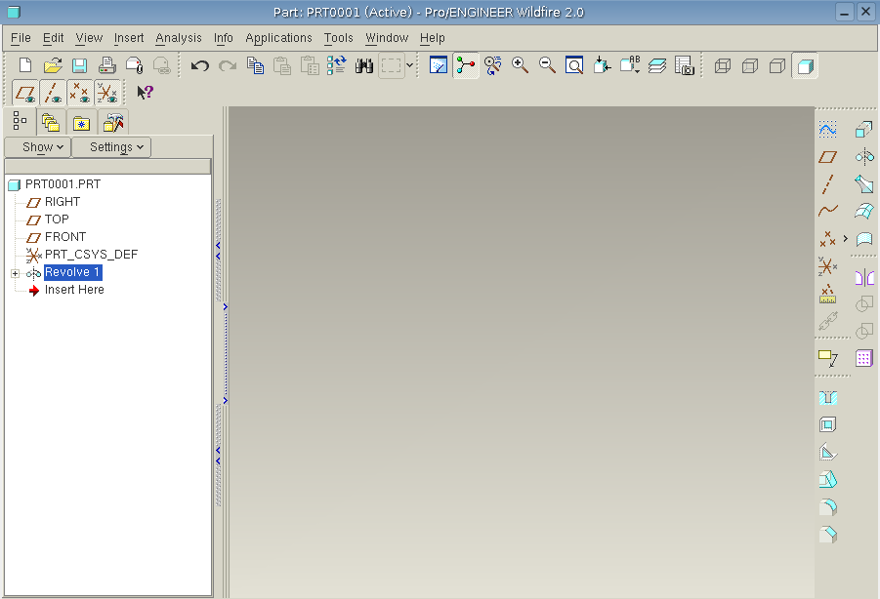Select the Revolve tool in the right toolbar
880x599 pixels.
pyautogui.click(x=864, y=157)
